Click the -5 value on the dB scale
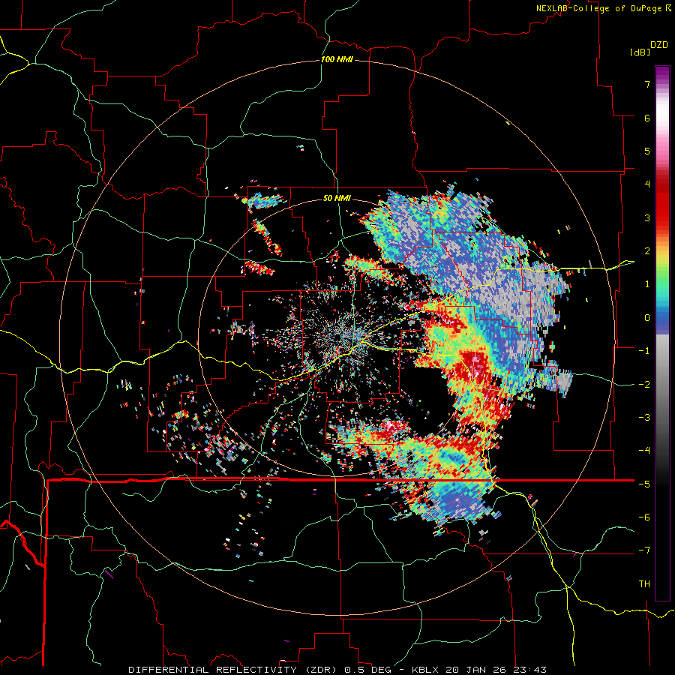Viewport: 675px width, 675px height. tap(644, 484)
